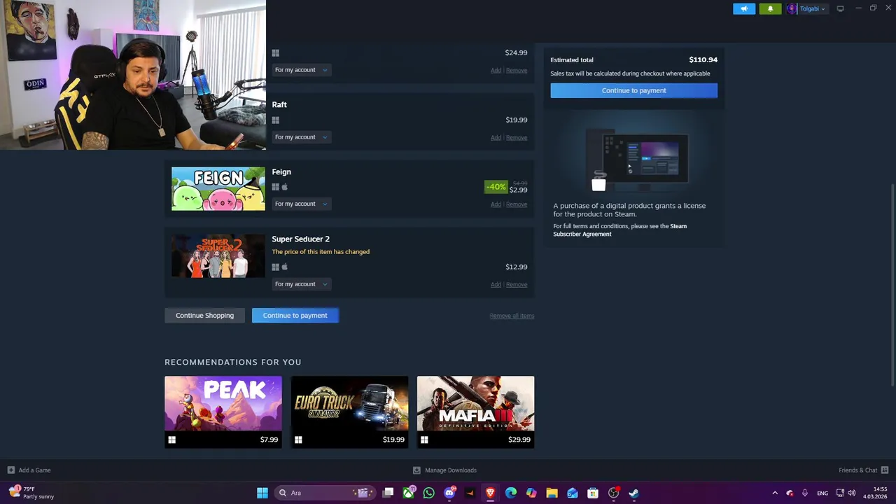Image resolution: width=896 pixels, height=504 pixels.
Task: Open the Tolgabi account dropdown
Action: (812, 8)
